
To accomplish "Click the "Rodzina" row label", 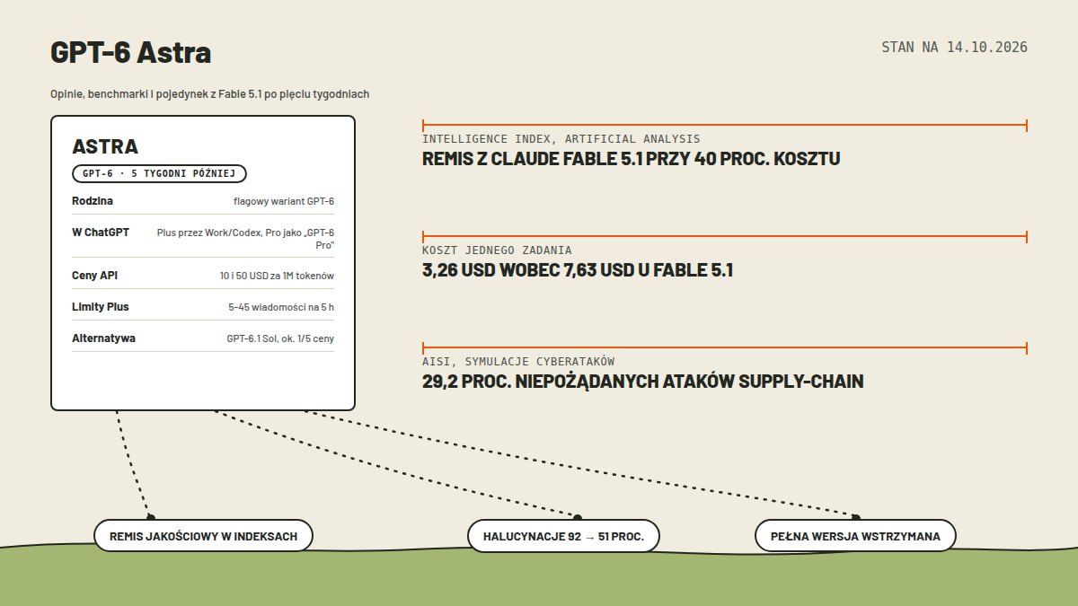I will click(x=93, y=201).
